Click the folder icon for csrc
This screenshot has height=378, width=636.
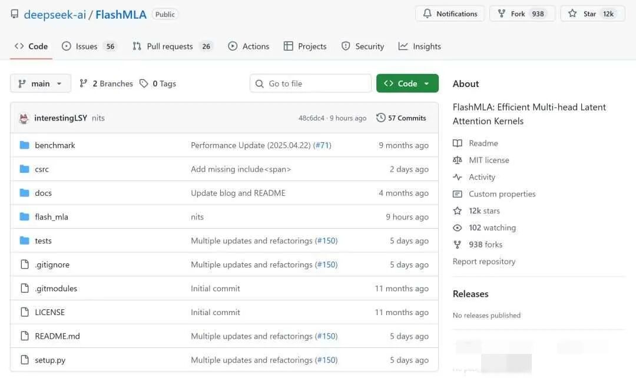(24, 169)
